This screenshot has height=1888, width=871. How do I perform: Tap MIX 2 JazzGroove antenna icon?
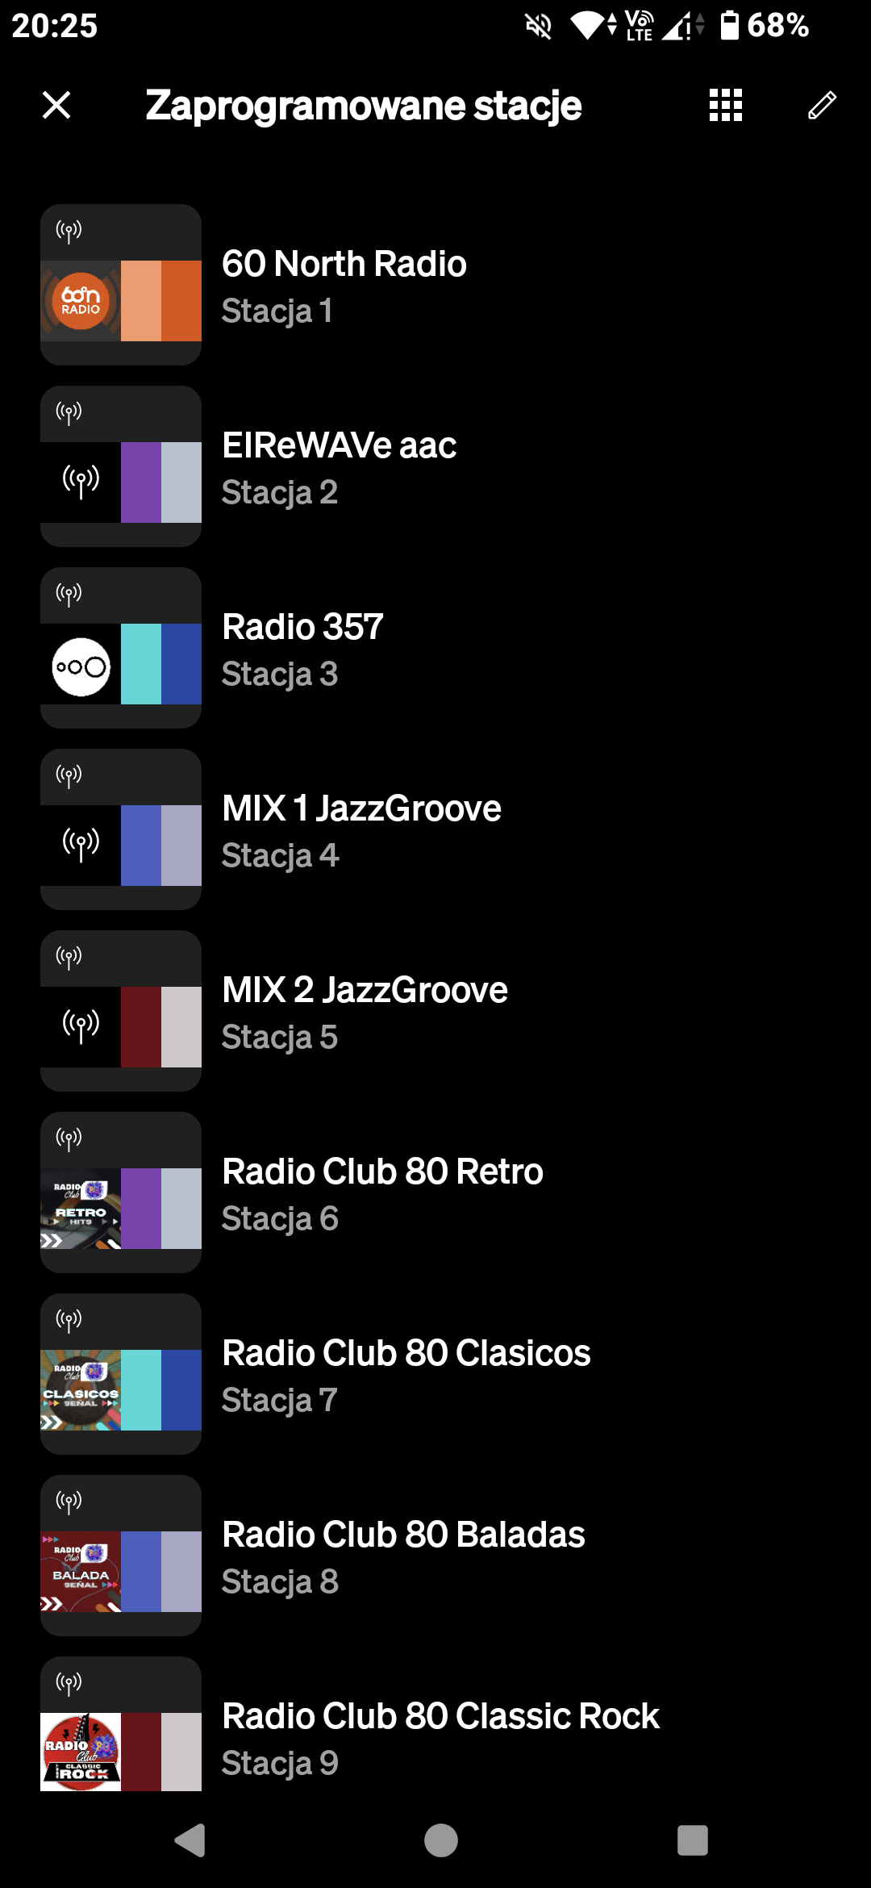coord(81,1026)
